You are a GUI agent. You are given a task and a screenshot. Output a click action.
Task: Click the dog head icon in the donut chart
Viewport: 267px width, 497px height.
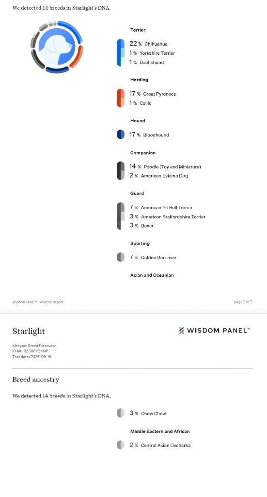(57, 47)
